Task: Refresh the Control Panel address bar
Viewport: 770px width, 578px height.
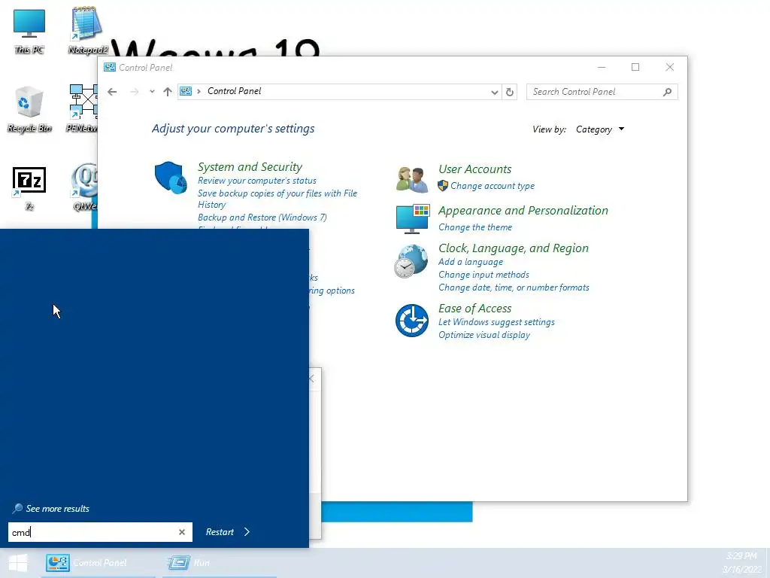Action: (510, 92)
